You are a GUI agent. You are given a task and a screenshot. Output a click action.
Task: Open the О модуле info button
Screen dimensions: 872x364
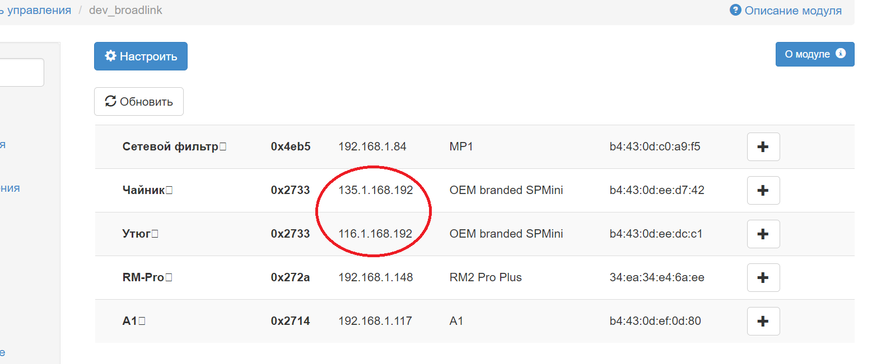814,54
